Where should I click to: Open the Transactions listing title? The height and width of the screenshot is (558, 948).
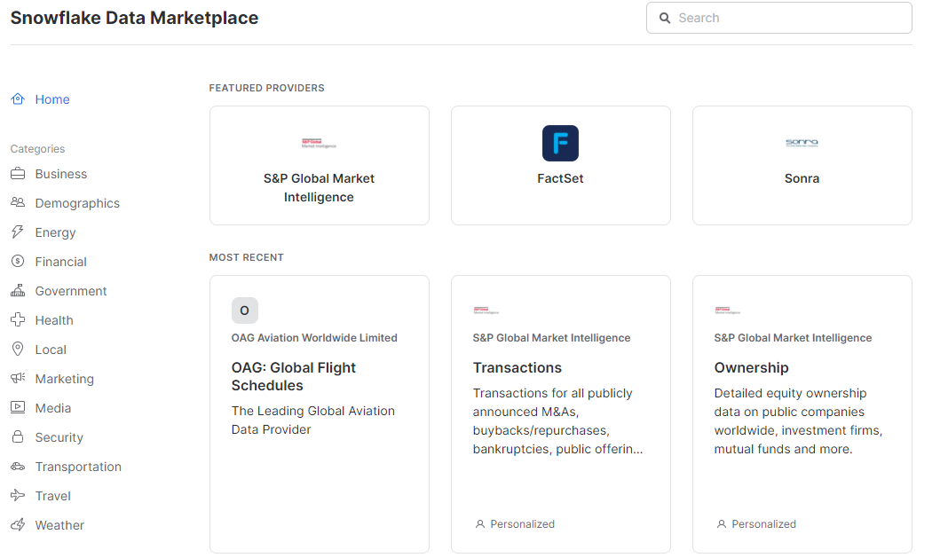[x=517, y=367]
